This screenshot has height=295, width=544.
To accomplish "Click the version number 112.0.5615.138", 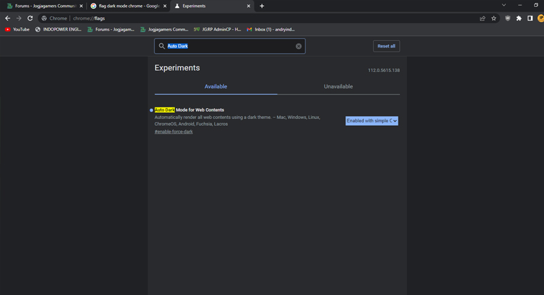I will (x=384, y=71).
